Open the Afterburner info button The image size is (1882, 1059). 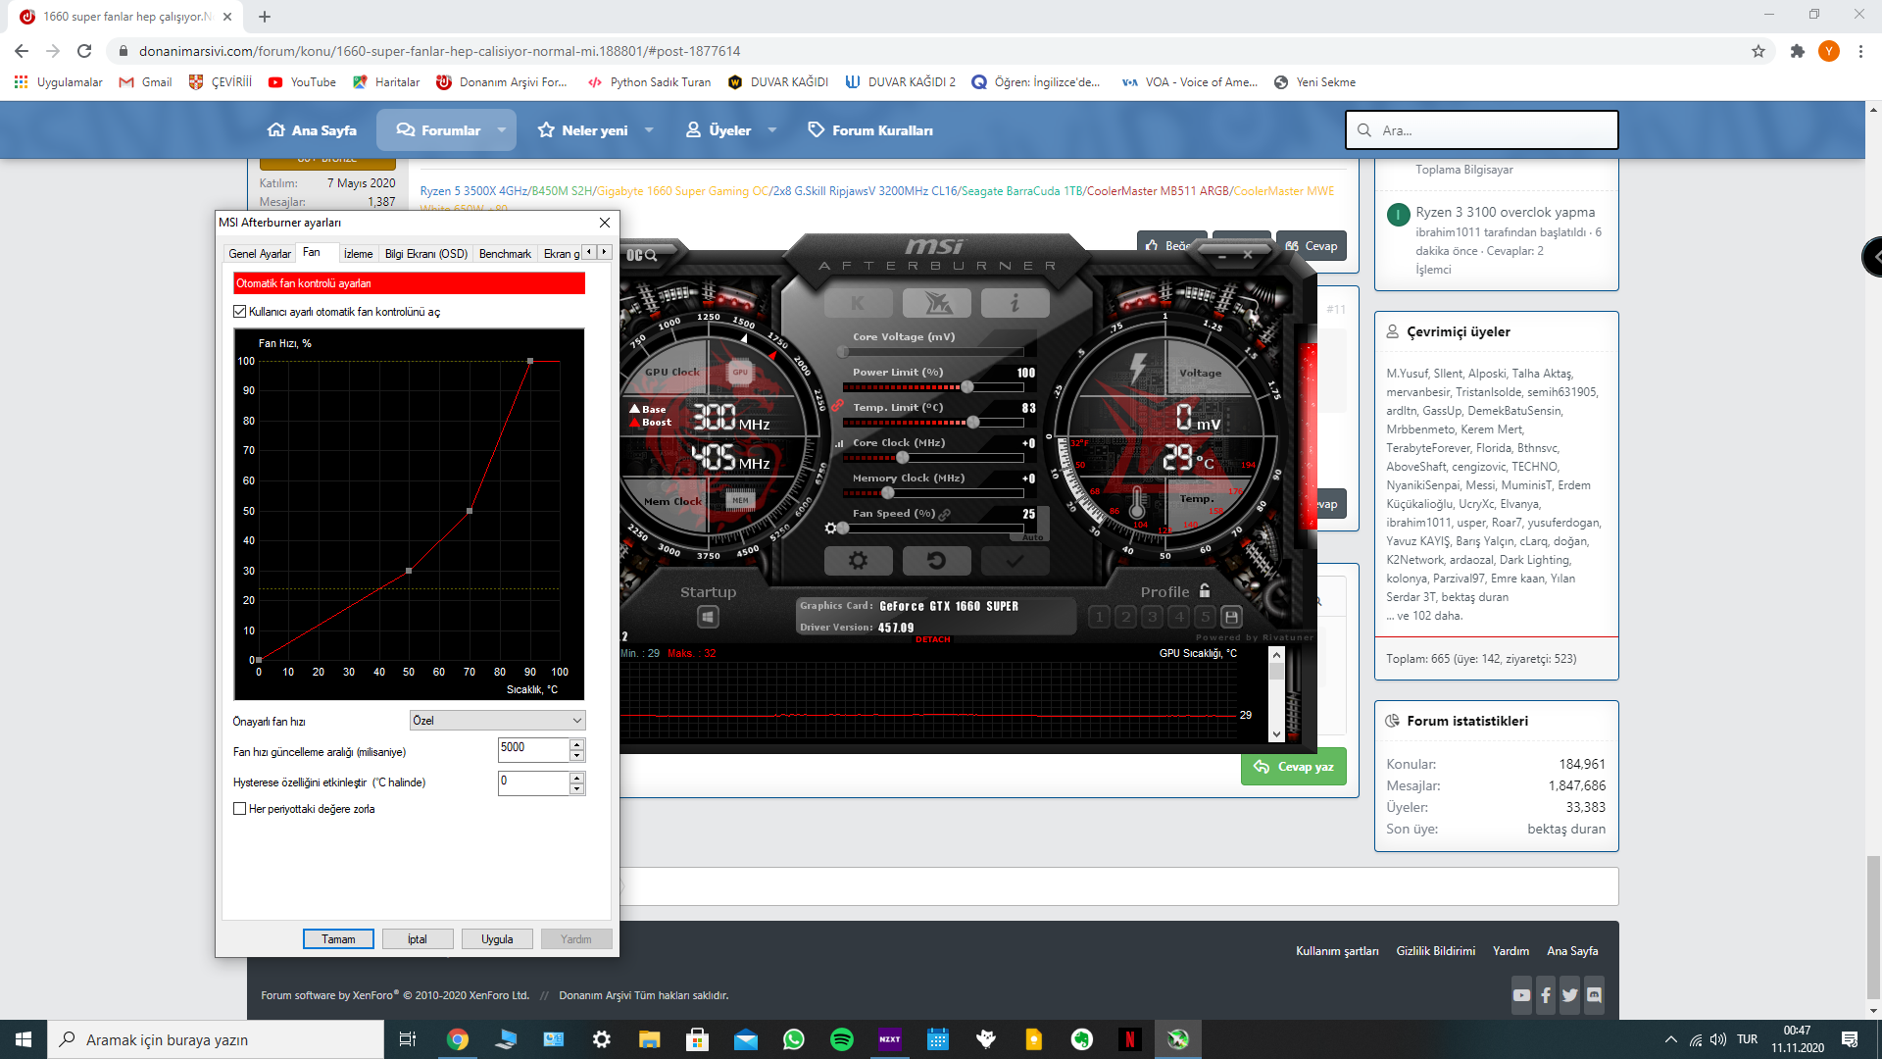pos(1015,304)
